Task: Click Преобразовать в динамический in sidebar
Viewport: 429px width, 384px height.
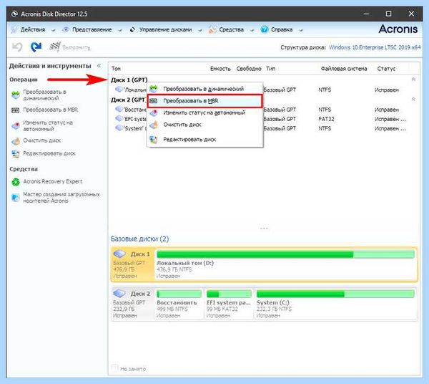Action: pos(44,95)
